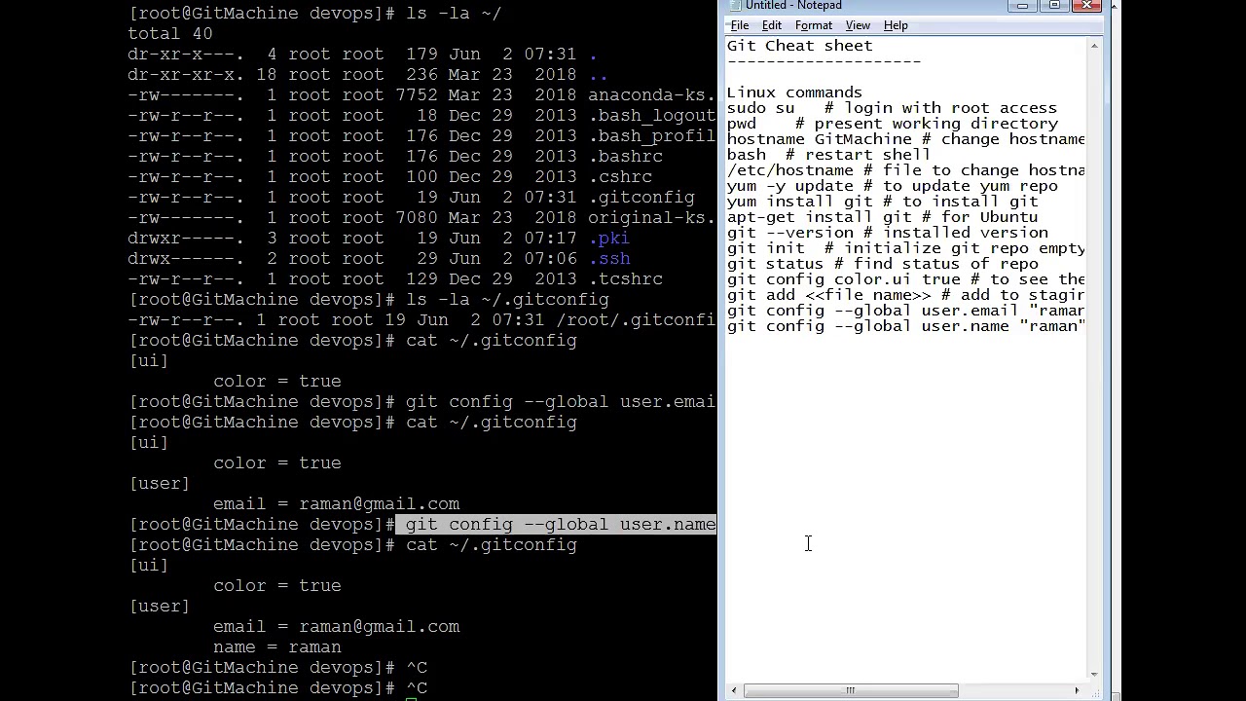Open the Format menu in Notepad
Image resolution: width=1246 pixels, height=701 pixels.
point(814,25)
